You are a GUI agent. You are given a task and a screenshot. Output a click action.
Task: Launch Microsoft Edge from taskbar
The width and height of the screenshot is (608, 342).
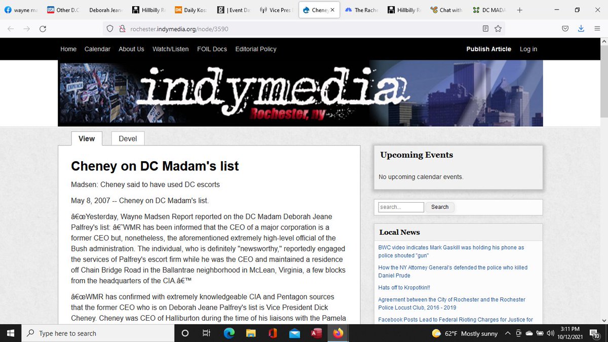230,333
